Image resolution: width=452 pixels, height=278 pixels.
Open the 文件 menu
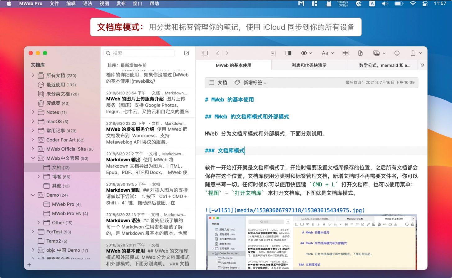[x=54, y=4]
